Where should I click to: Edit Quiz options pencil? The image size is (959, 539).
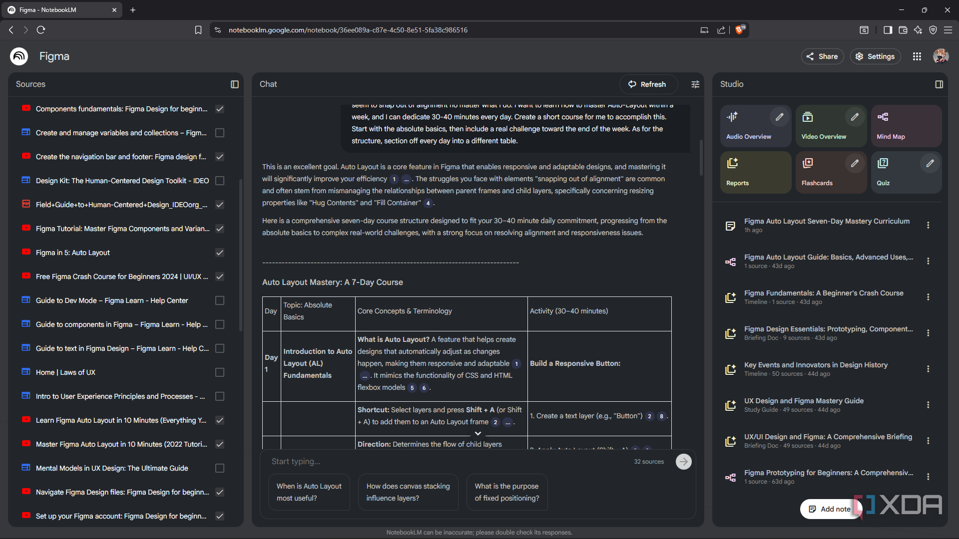tap(930, 163)
